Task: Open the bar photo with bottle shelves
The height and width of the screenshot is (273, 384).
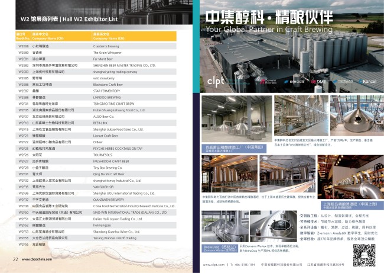Action: (350, 176)
